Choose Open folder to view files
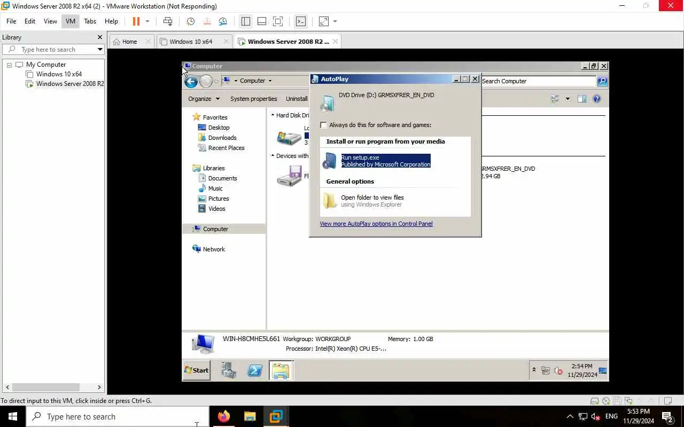The image size is (684, 427). tap(372, 201)
